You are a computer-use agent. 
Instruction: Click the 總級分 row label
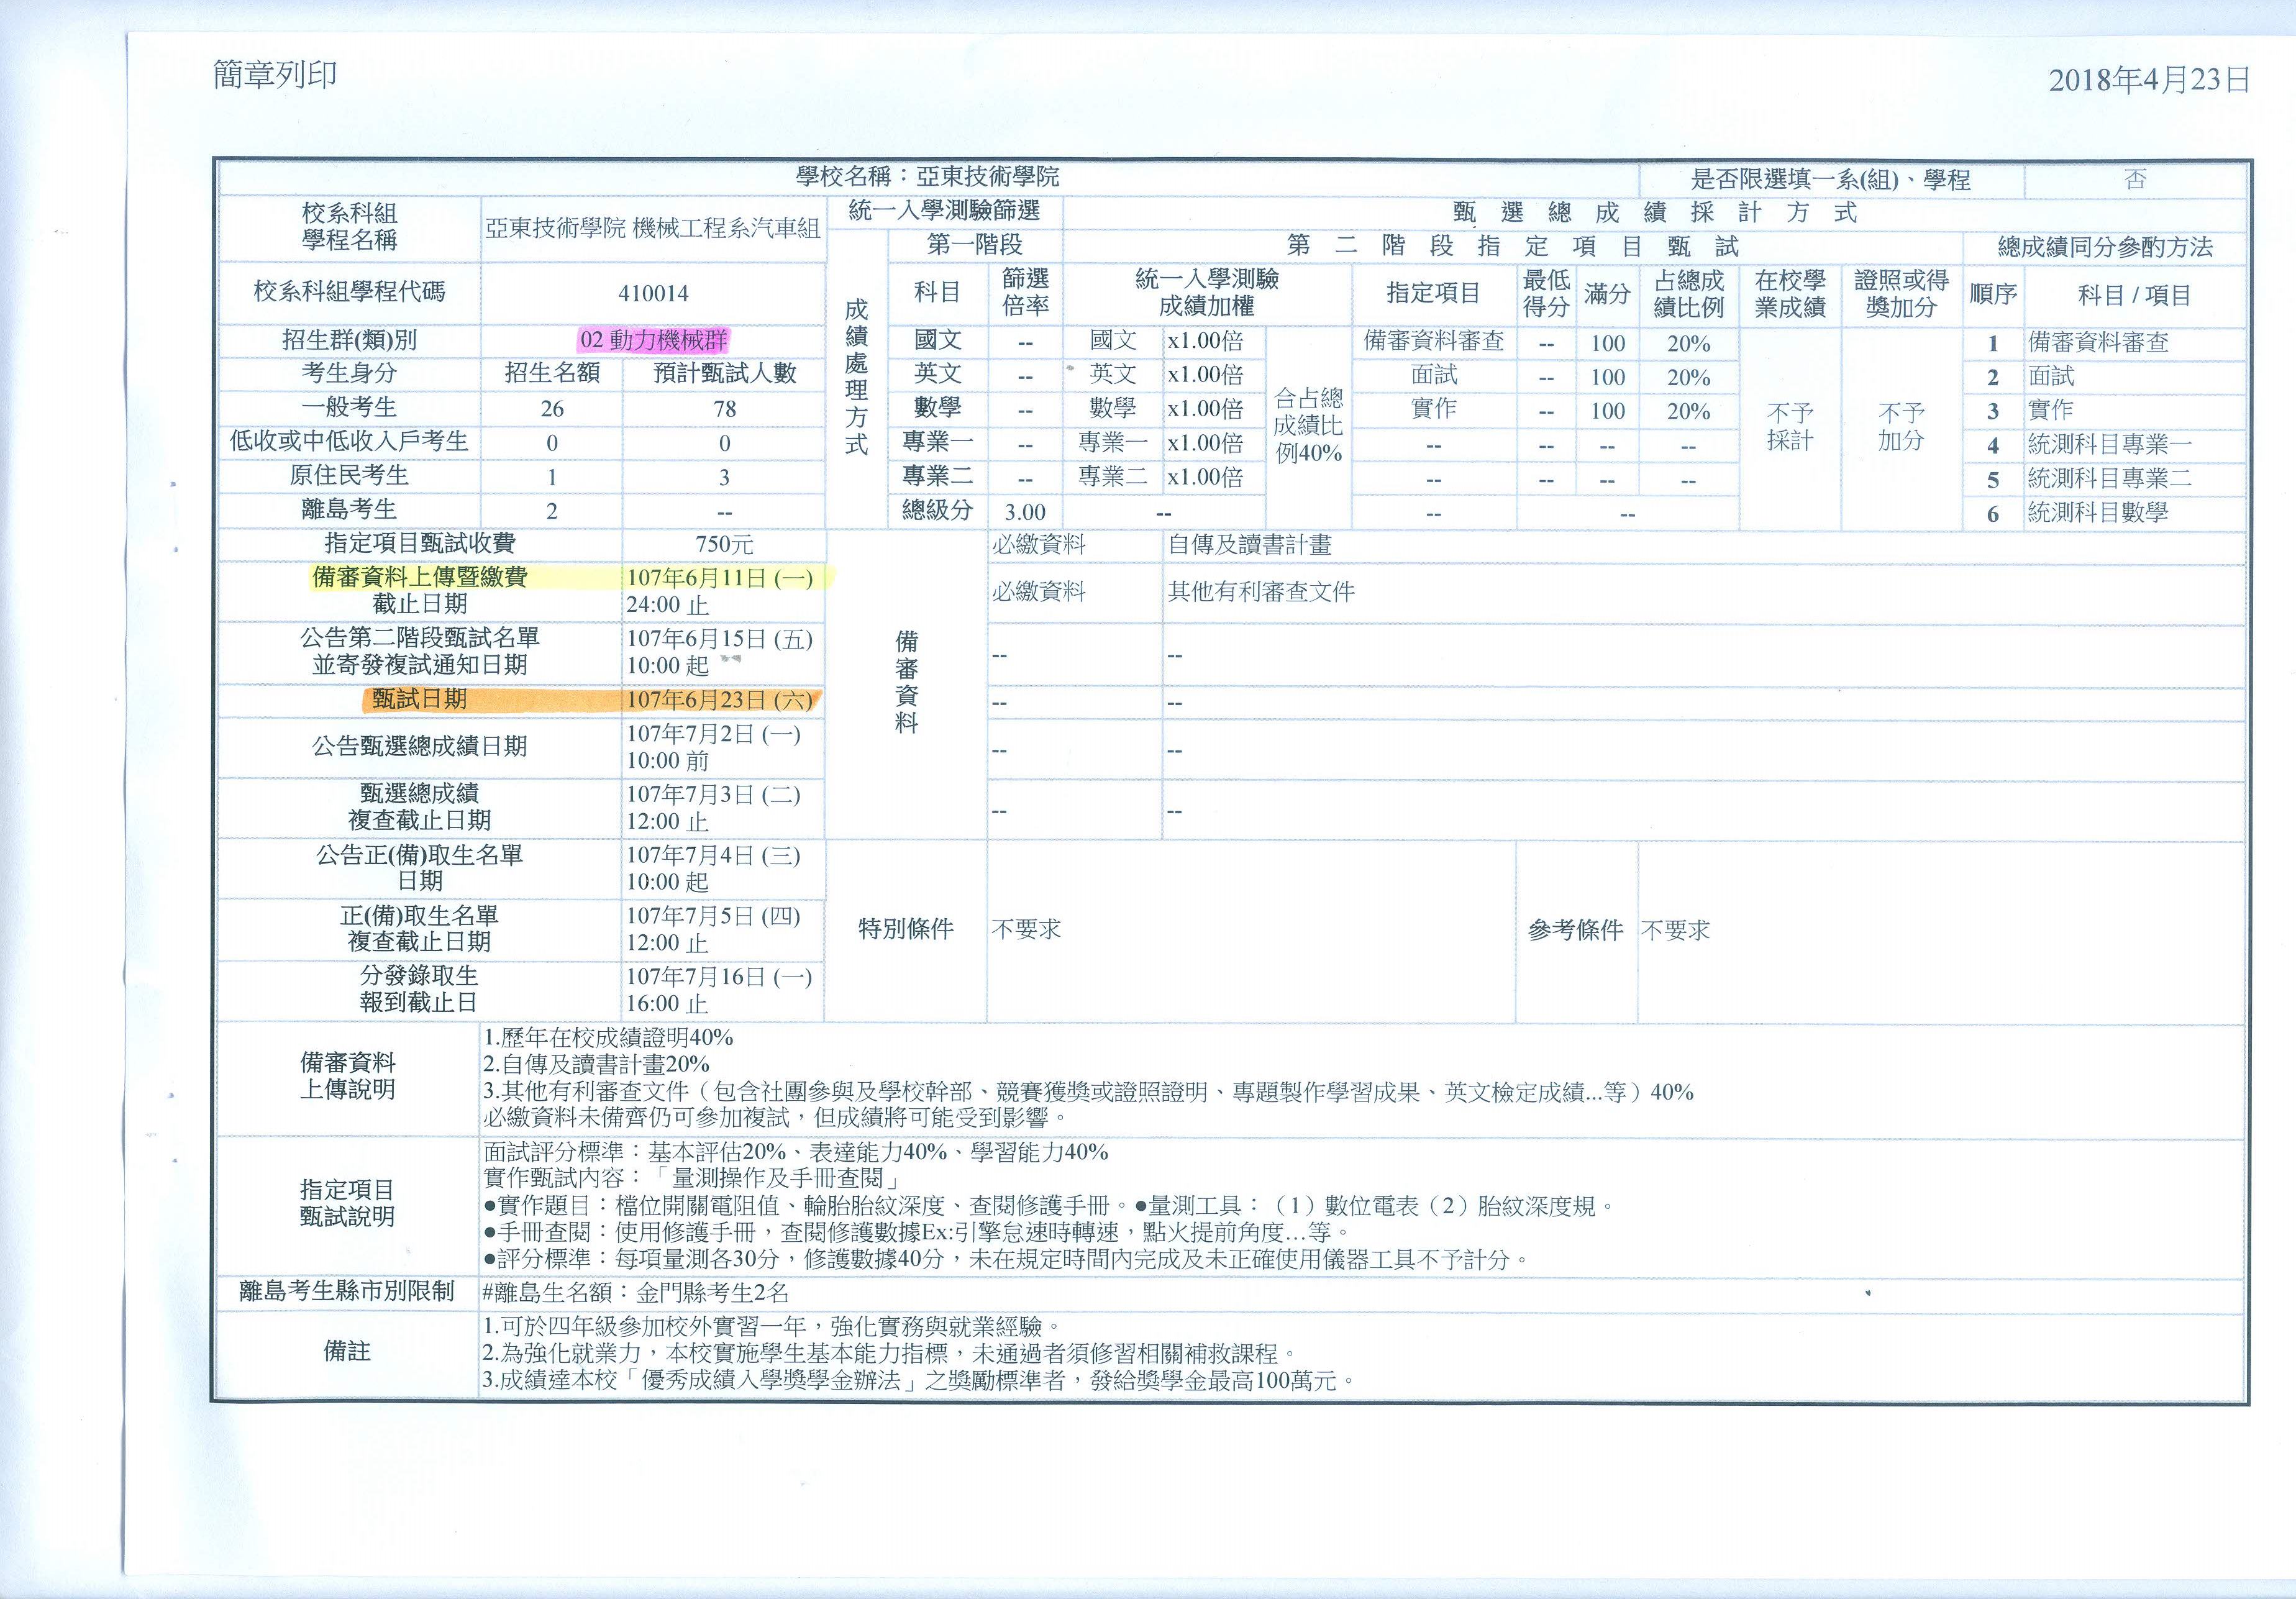[x=938, y=510]
